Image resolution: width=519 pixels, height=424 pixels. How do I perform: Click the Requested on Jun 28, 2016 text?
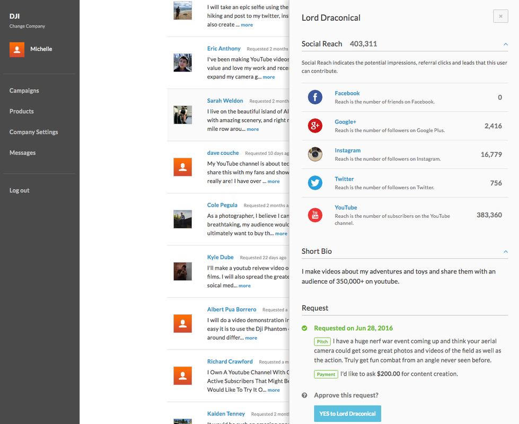pyautogui.click(x=353, y=328)
